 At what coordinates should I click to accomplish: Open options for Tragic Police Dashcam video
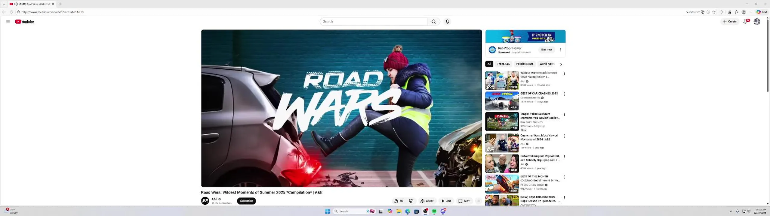coord(564,114)
